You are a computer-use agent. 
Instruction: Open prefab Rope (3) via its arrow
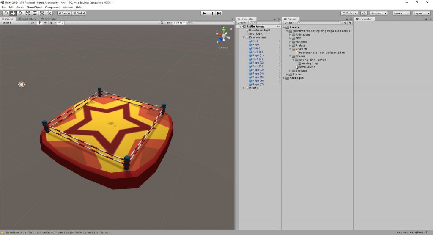point(280,70)
